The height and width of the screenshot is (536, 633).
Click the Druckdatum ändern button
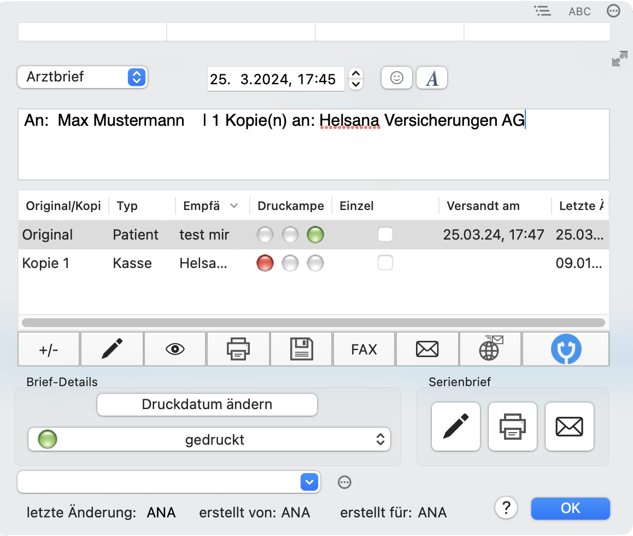pyautogui.click(x=207, y=405)
